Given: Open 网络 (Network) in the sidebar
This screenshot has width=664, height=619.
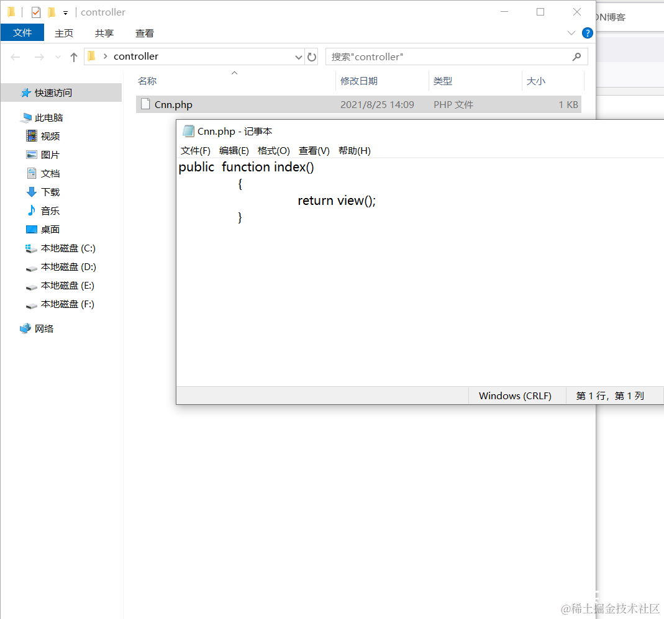Looking at the screenshot, I should point(42,328).
